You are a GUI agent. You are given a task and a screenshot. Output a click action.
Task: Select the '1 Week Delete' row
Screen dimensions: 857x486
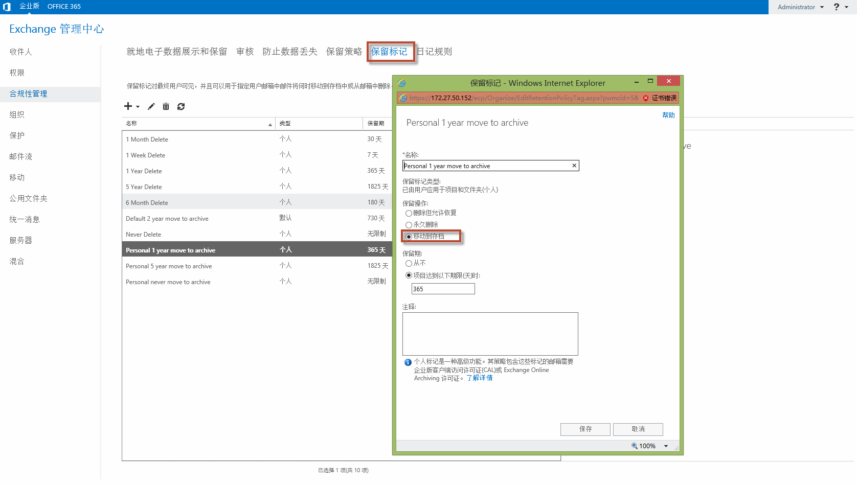[257, 155]
